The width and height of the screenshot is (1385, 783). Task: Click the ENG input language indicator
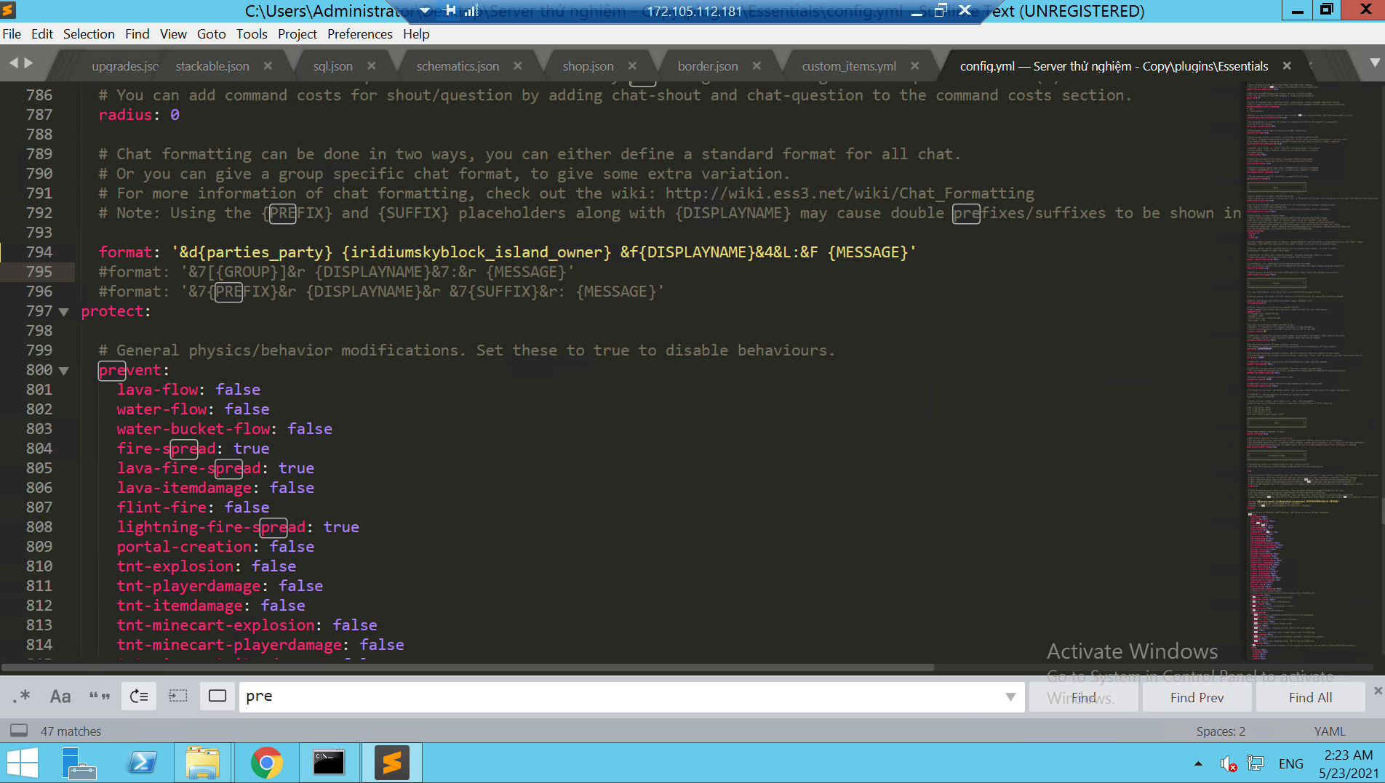click(1290, 763)
